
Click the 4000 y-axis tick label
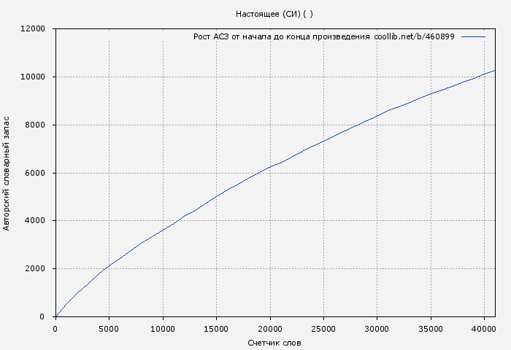35,221
